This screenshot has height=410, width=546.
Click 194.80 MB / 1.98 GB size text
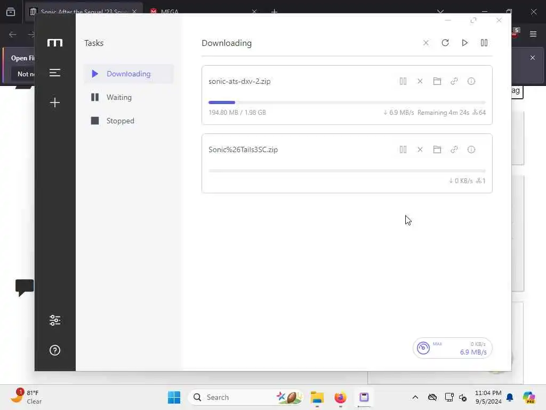237,112
